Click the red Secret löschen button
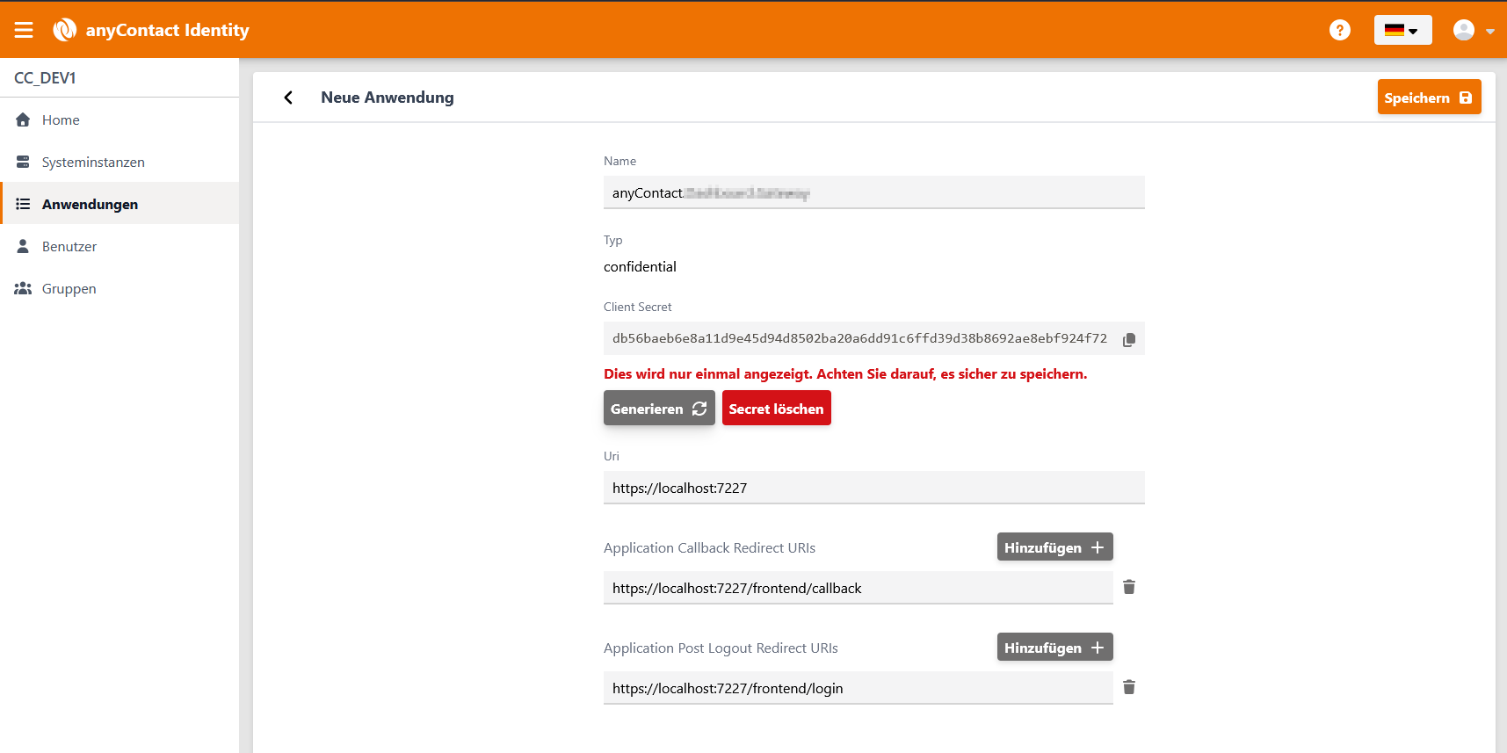The width and height of the screenshot is (1507, 753). click(776, 409)
